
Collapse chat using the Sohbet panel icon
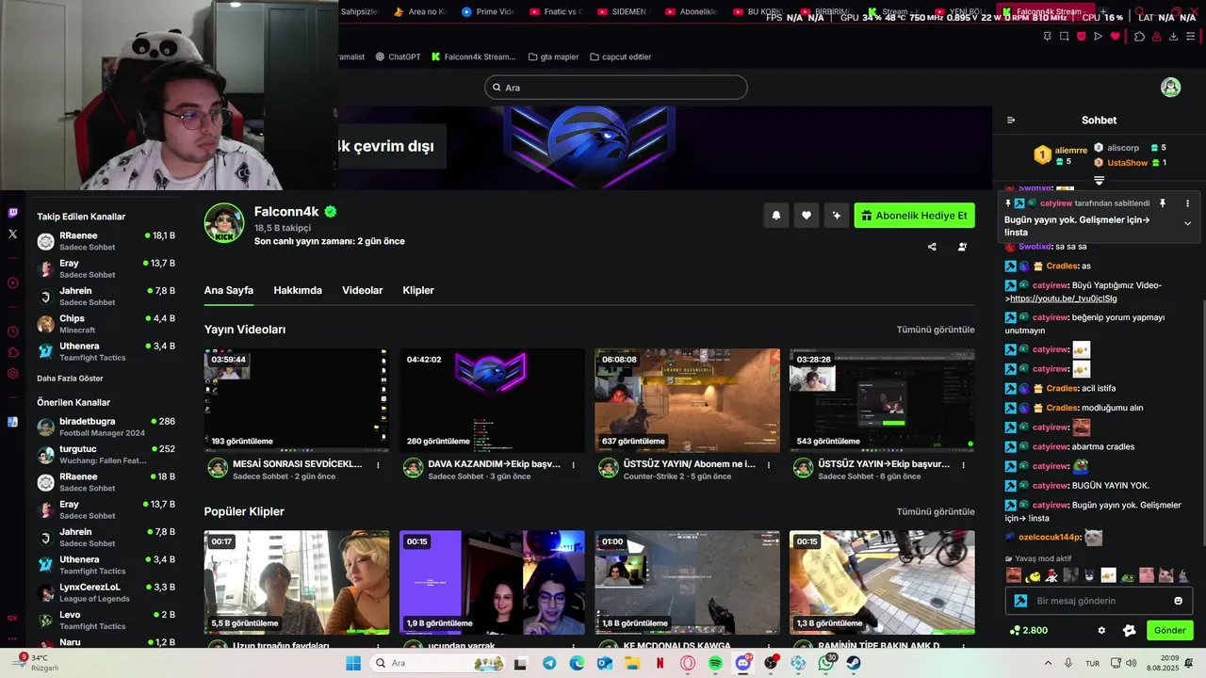(x=1011, y=120)
